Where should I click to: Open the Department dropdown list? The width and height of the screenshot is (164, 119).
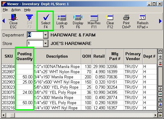click(46, 35)
